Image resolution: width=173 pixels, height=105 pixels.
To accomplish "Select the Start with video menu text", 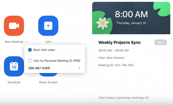I will click(44, 50).
